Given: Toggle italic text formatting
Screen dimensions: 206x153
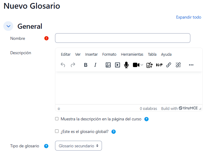Looking at the screenshot, I should [95, 65].
